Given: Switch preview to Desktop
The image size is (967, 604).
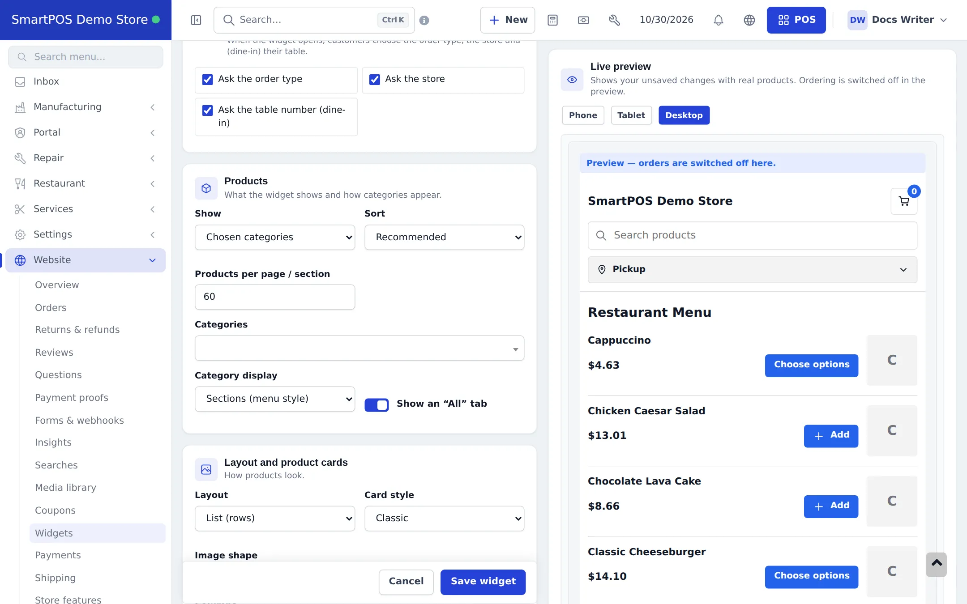Looking at the screenshot, I should 684,115.
